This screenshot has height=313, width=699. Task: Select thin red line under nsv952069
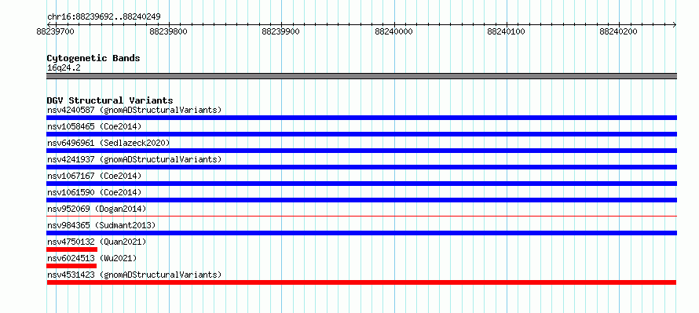pyautogui.click(x=361, y=217)
